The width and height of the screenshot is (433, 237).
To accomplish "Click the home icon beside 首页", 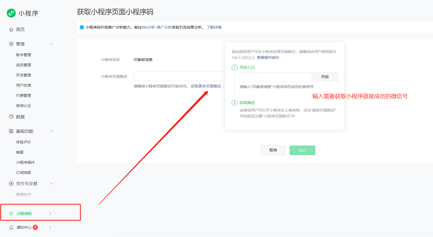I will coord(11,29).
